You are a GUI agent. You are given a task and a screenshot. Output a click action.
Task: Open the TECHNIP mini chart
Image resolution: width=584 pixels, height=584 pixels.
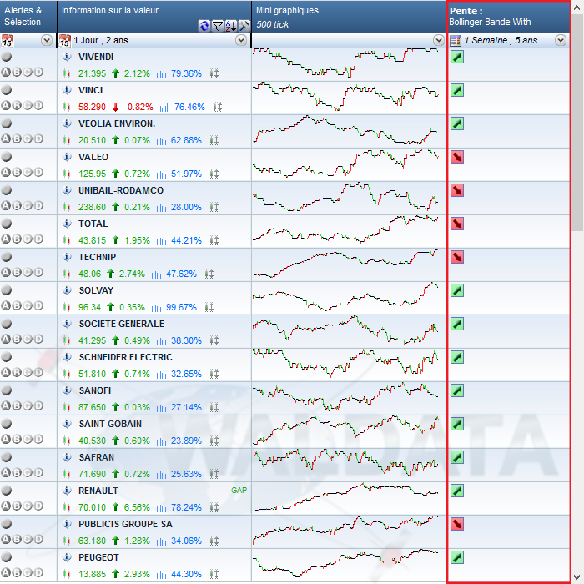click(x=345, y=263)
